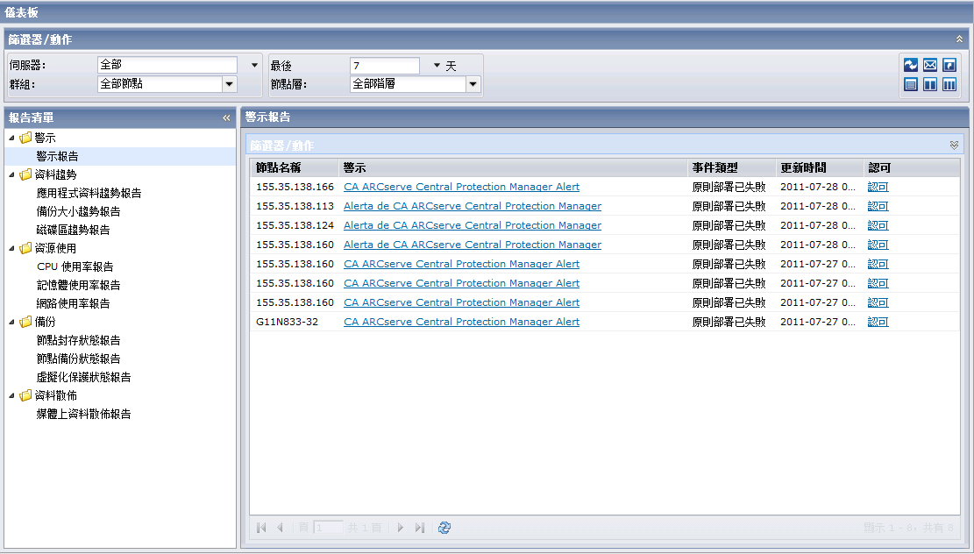Click 認可 for node 155.35.138.166
This screenshot has width=974, height=554.
point(878,187)
